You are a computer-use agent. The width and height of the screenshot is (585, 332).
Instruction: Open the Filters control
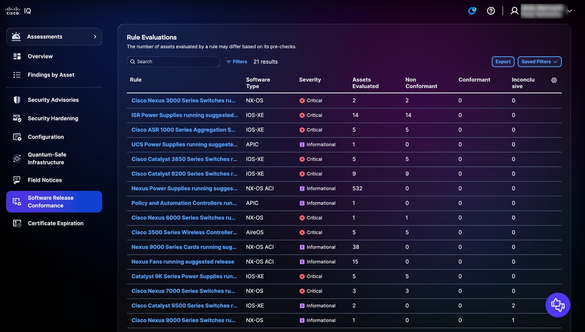(x=237, y=62)
